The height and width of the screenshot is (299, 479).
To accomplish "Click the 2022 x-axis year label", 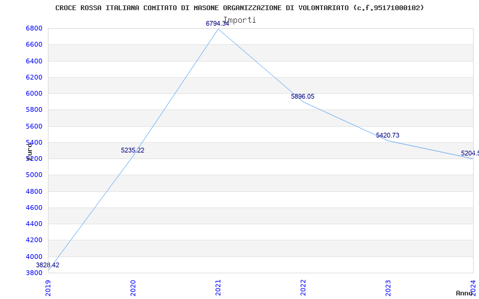I will (303, 288).
